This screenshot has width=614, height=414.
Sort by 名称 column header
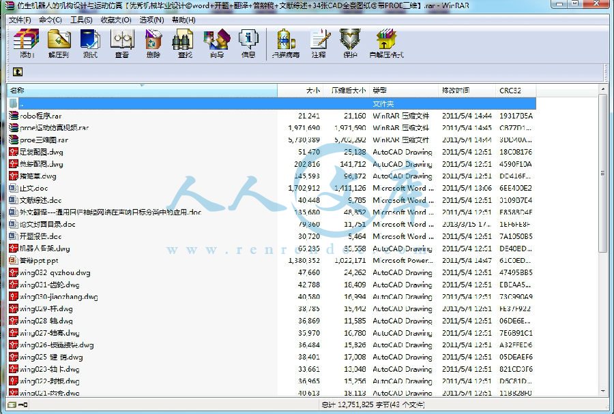pos(142,91)
